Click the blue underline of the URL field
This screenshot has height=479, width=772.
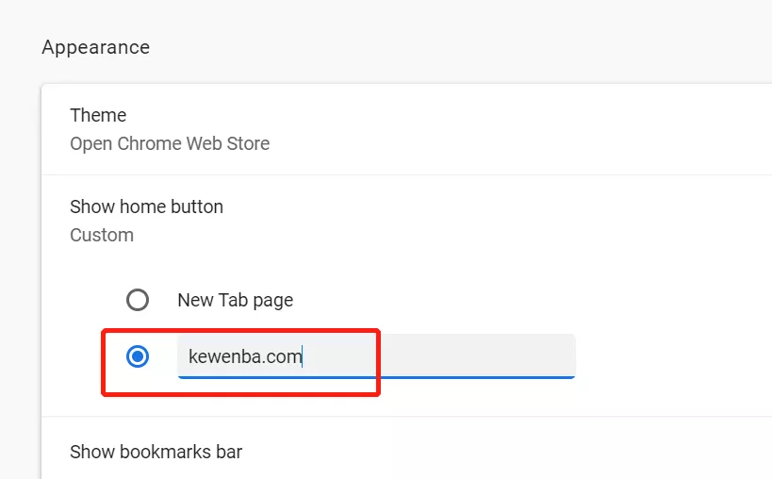coord(377,377)
